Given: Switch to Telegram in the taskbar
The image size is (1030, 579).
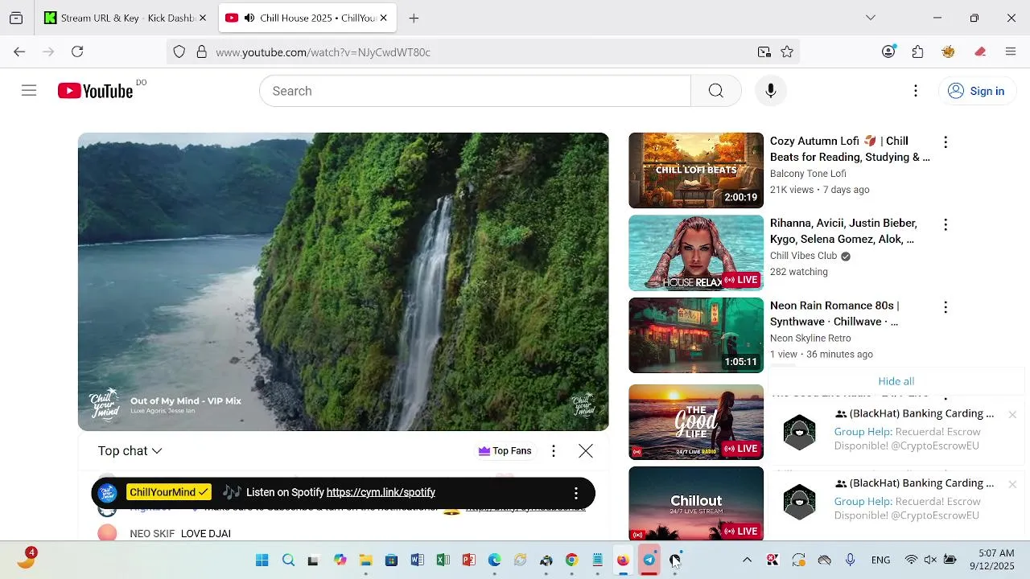Looking at the screenshot, I should click(649, 561).
